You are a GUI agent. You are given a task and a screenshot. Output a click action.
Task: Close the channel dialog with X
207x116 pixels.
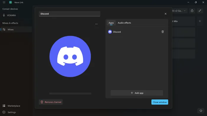click(165, 14)
